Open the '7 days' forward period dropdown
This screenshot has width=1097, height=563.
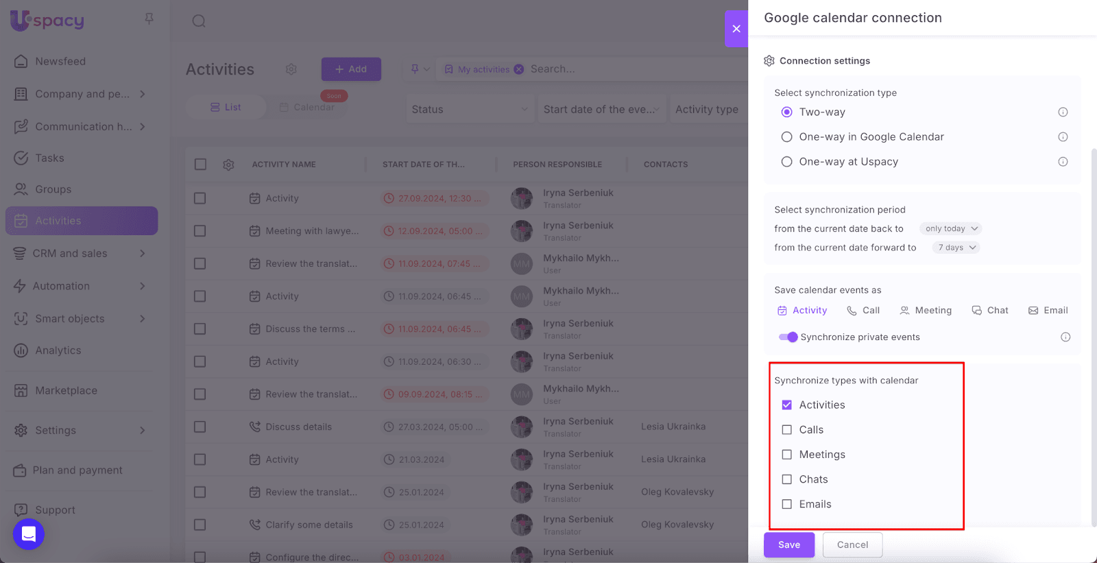[x=956, y=248]
